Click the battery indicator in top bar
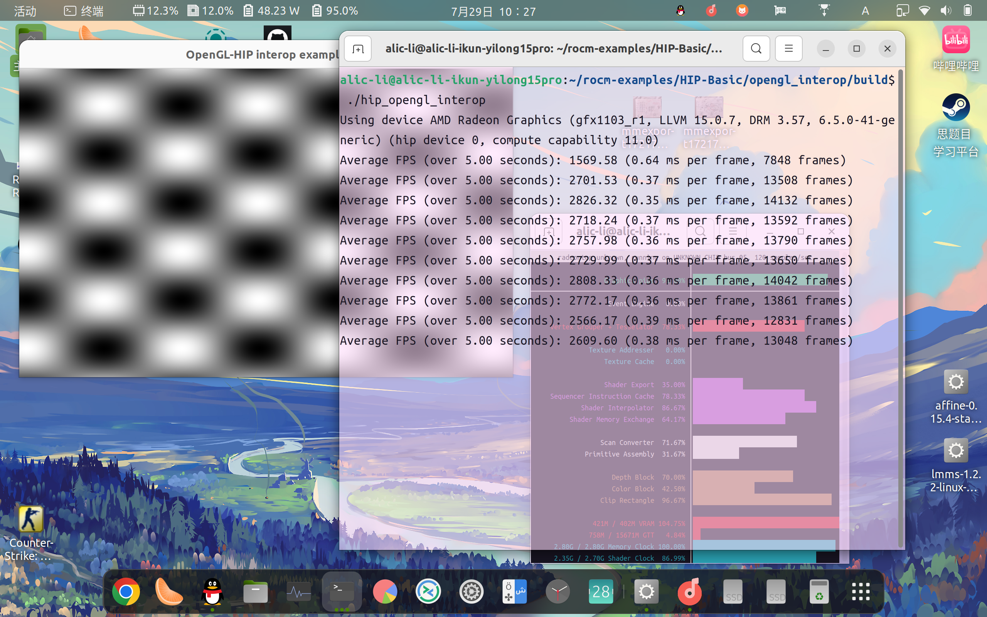The height and width of the screenshot is (617, 987). (x=968, y=11)
